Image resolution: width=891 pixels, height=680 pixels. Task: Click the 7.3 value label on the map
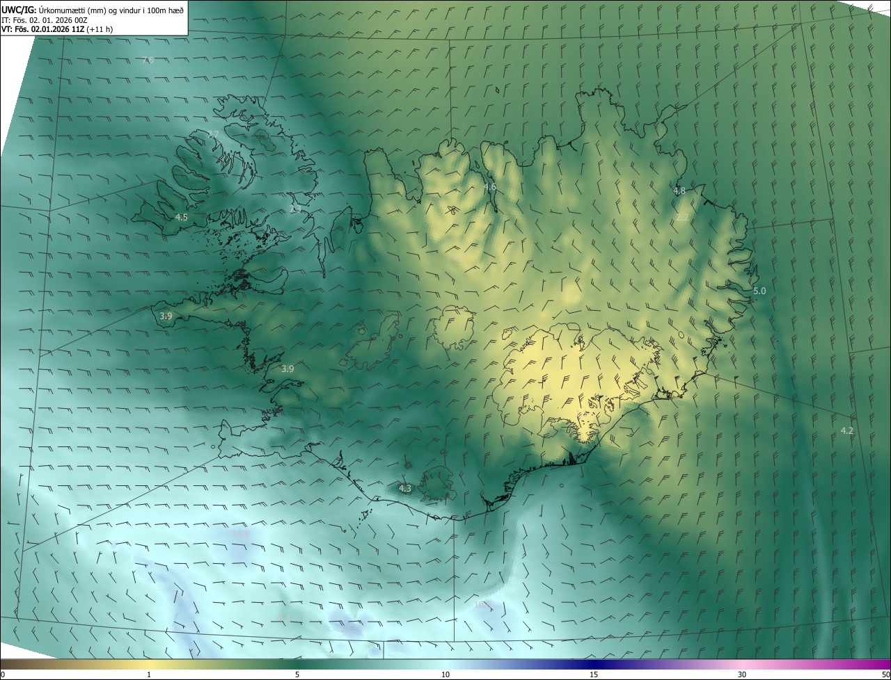coord(296,208)
